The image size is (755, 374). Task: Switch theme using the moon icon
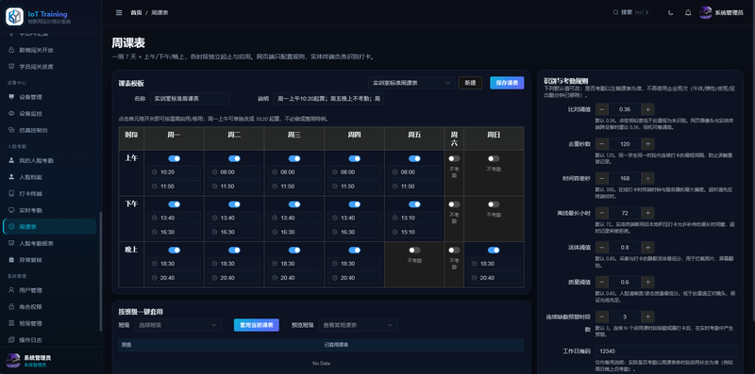[x=671, y=12]
